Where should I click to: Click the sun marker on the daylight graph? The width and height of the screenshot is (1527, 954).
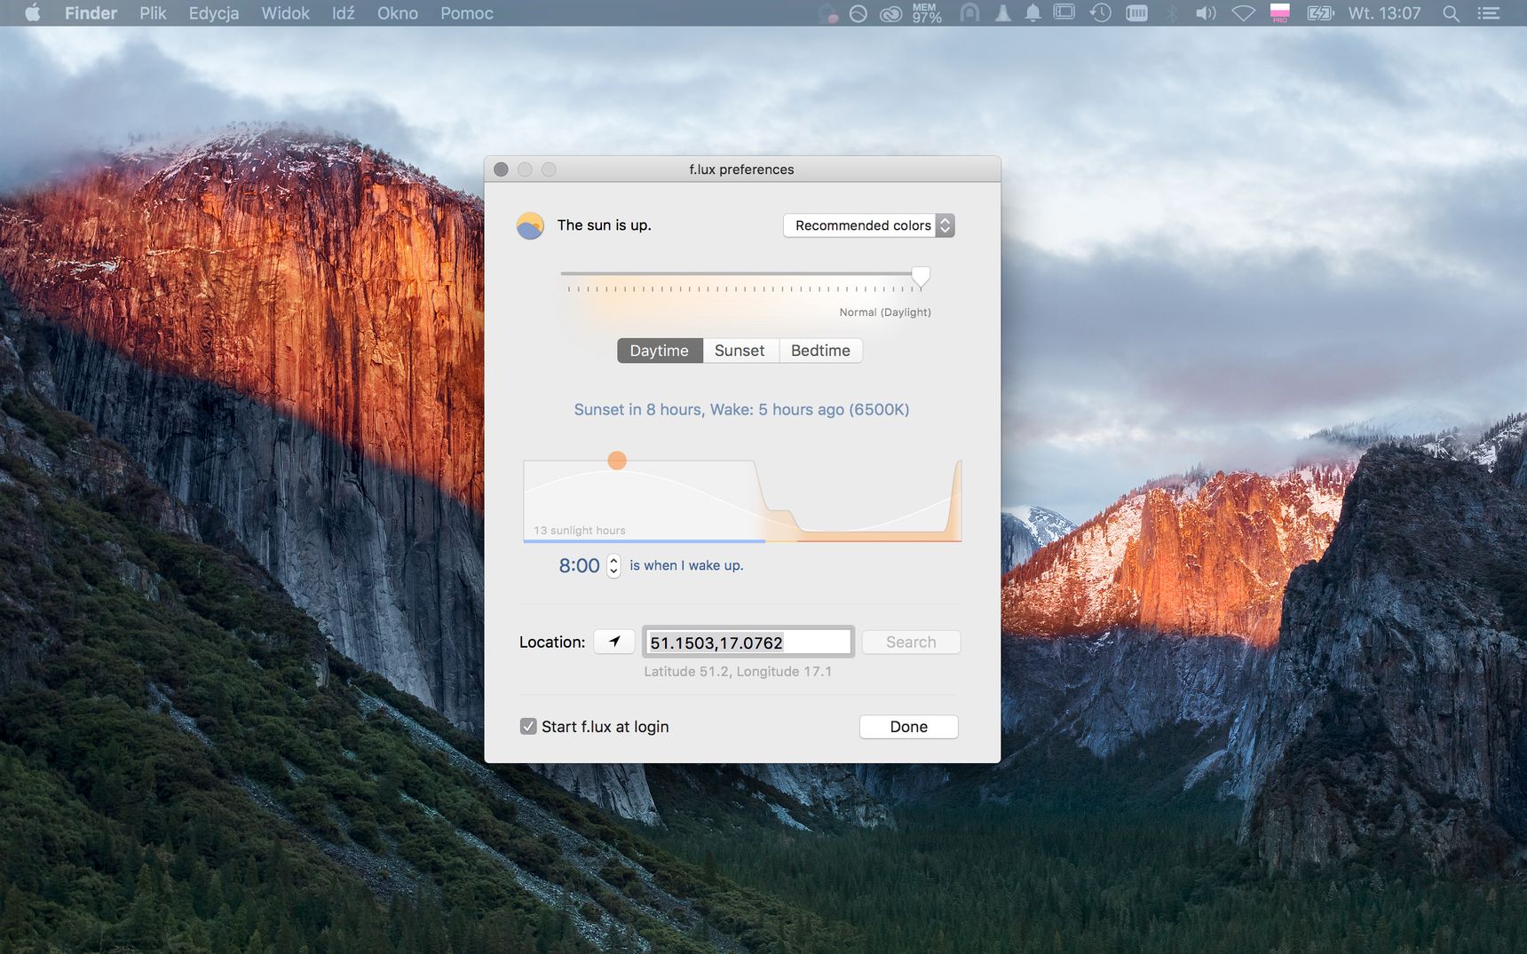pos(617,460)
